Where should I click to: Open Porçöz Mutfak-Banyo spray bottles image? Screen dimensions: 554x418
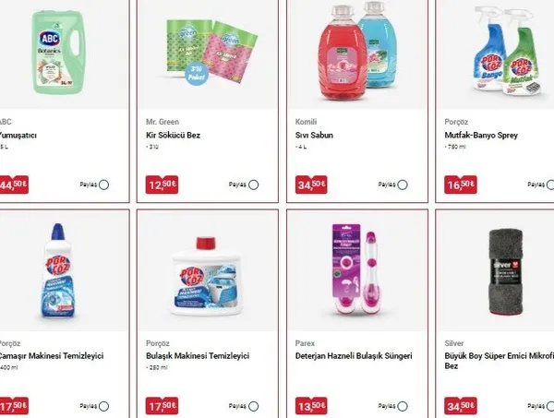[x=506, y=51]
